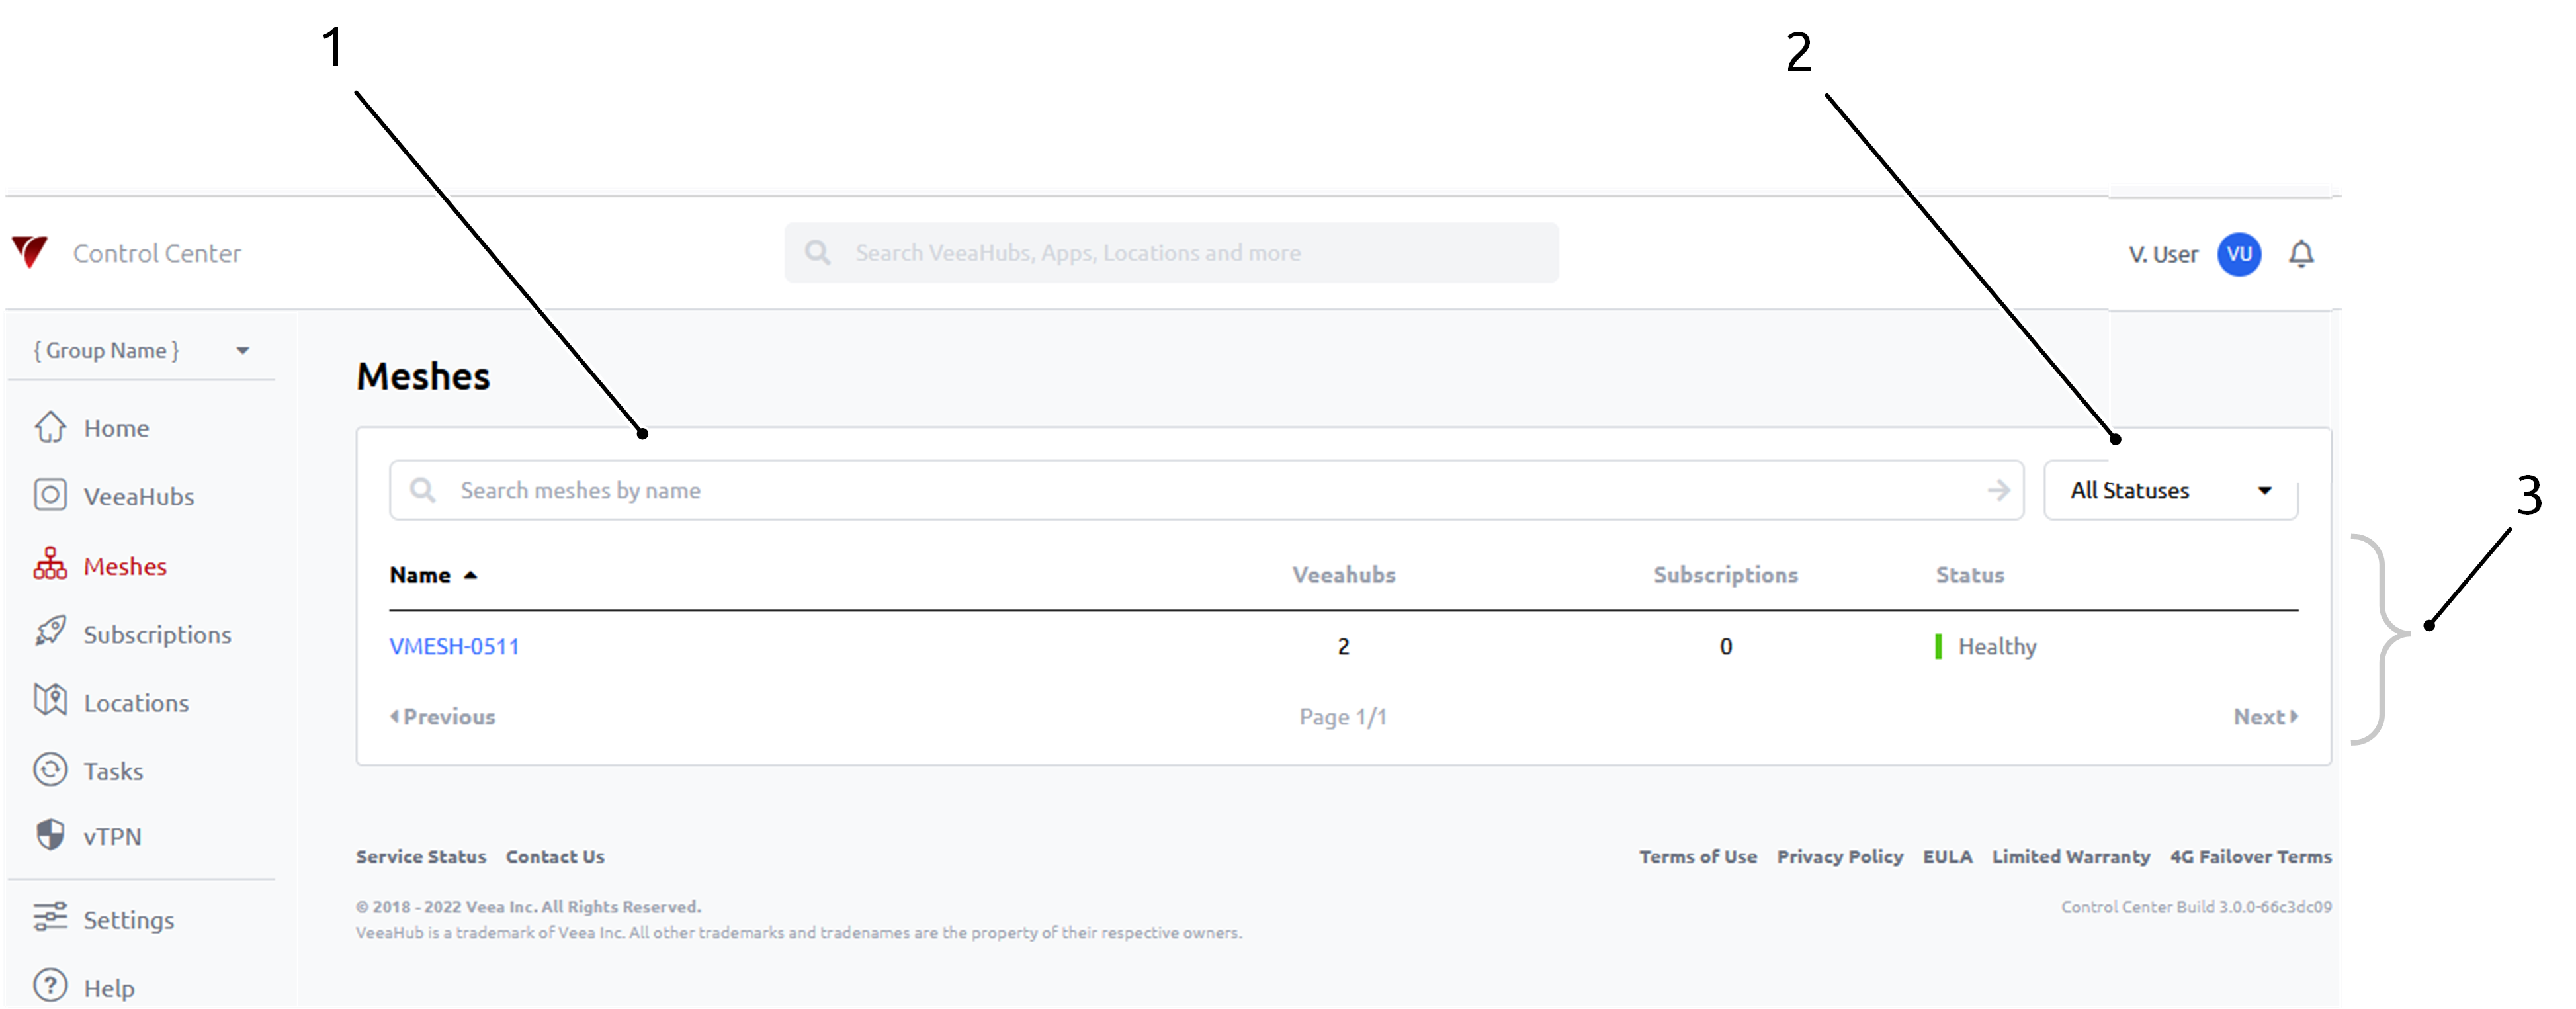Screen dimensions: 2576x1009
Task: Click the Home house icon
Action: tap(50, 427)
